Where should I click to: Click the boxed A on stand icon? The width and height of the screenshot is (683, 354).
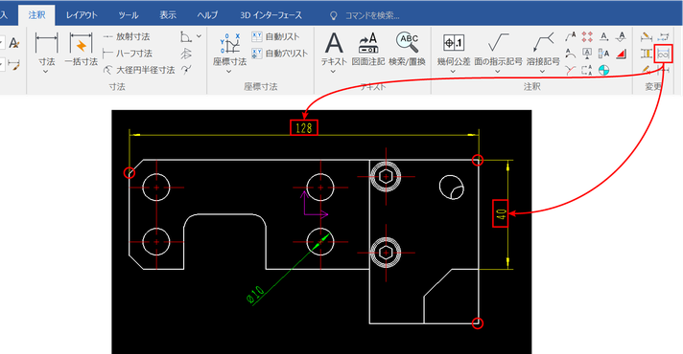click(x=587, y=54)
